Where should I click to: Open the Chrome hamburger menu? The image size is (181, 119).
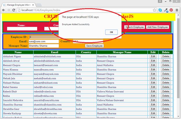[x=177, y=10]
